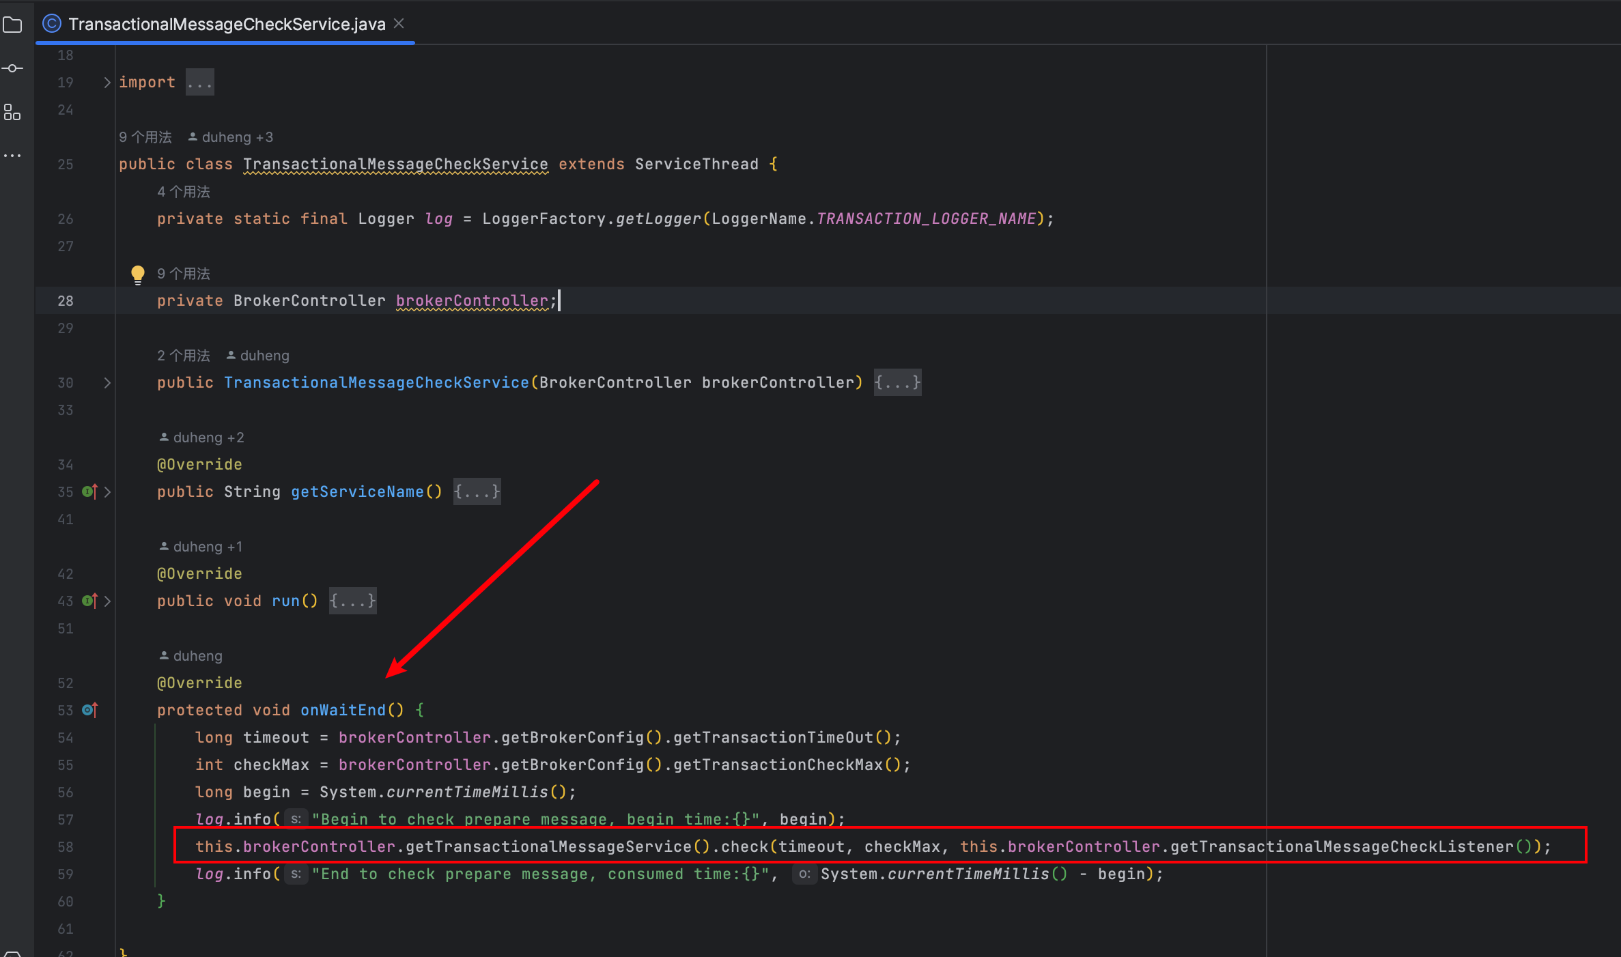1621x957 pixels.
Task: Click the override gutter icon on line 53
Action: point(90,710)
